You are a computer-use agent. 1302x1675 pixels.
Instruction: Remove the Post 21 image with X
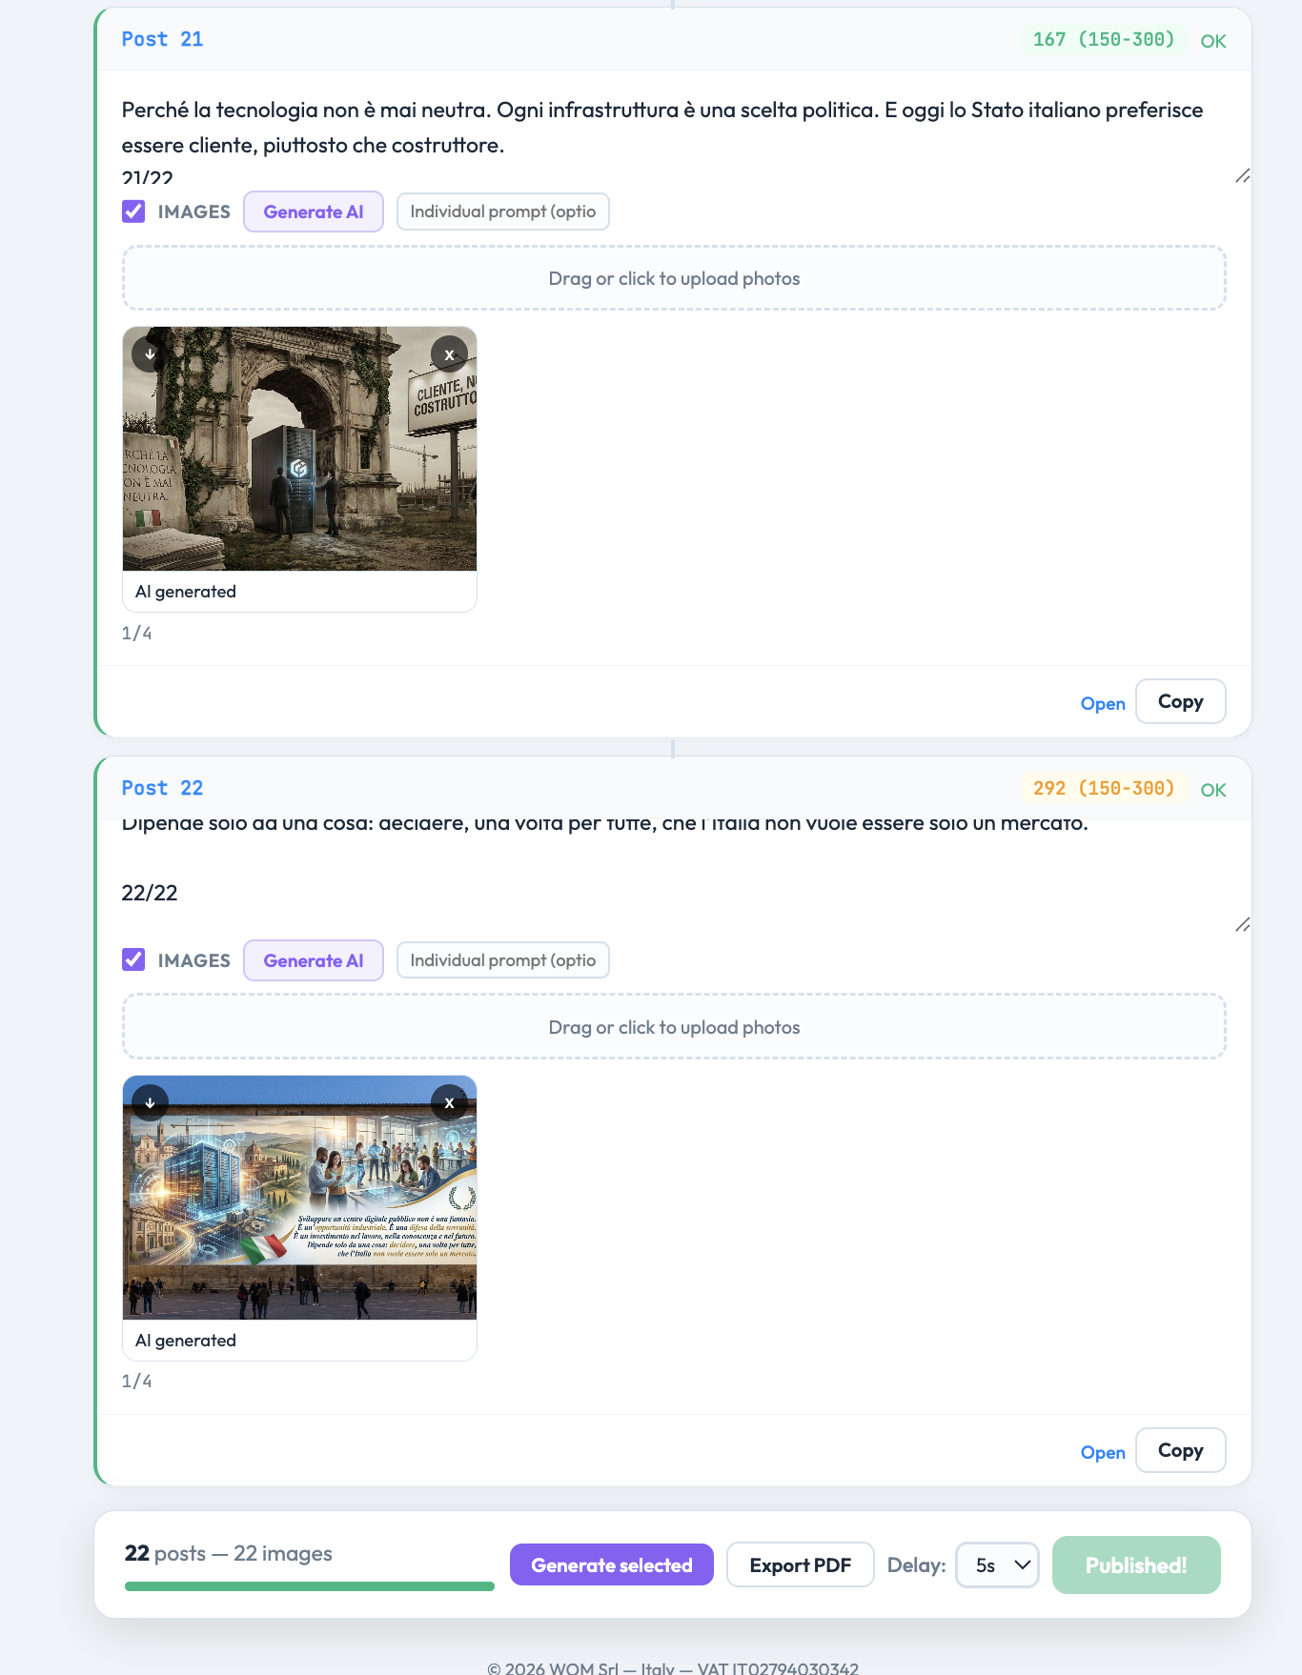tap(449, 354)
